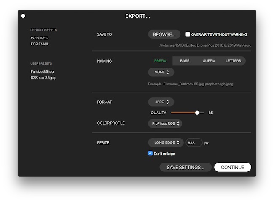This screenshot has height=202, width=274.
Task: Close the Export dialog with the white dot
Action: tap(23, 16)
